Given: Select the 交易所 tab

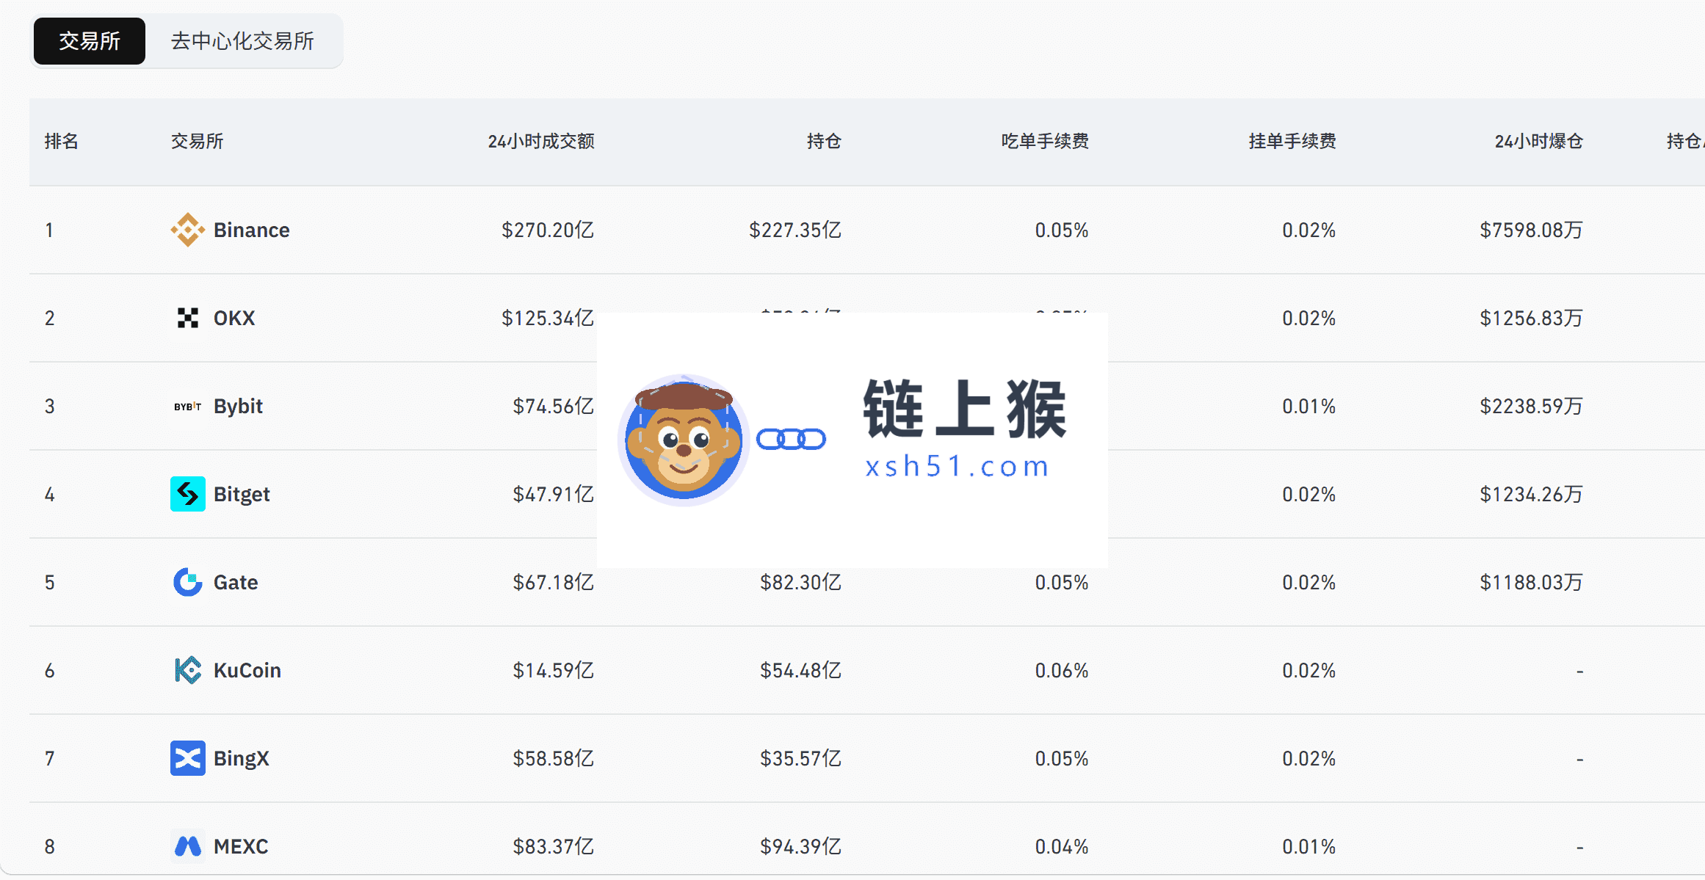Looking at the screenshot, I should tap(90, 41).
